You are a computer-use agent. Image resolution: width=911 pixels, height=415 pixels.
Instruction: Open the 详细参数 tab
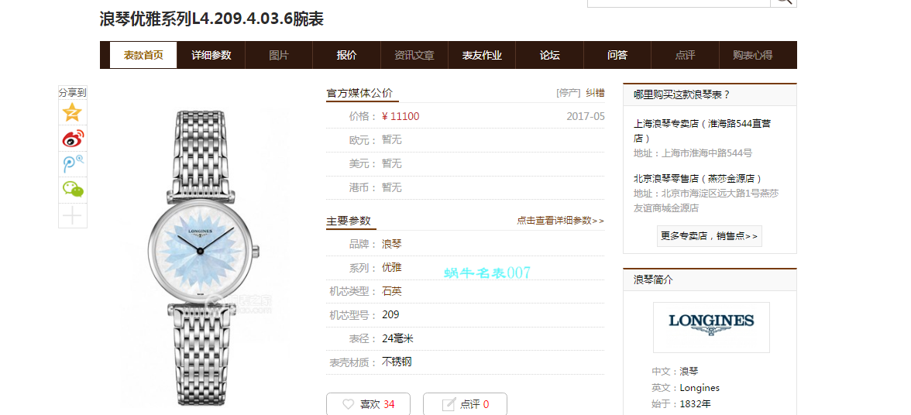[x=211, y=55]
